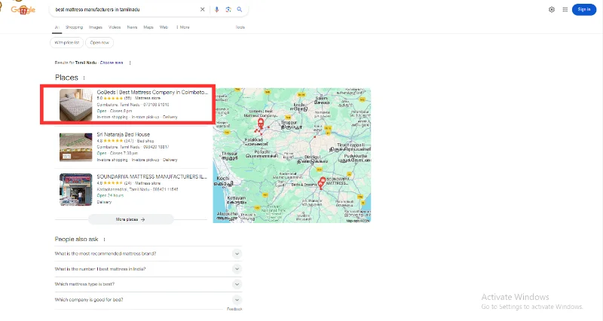
Task: Start voice search with the microphone icon
Action: tap(216, 10)
